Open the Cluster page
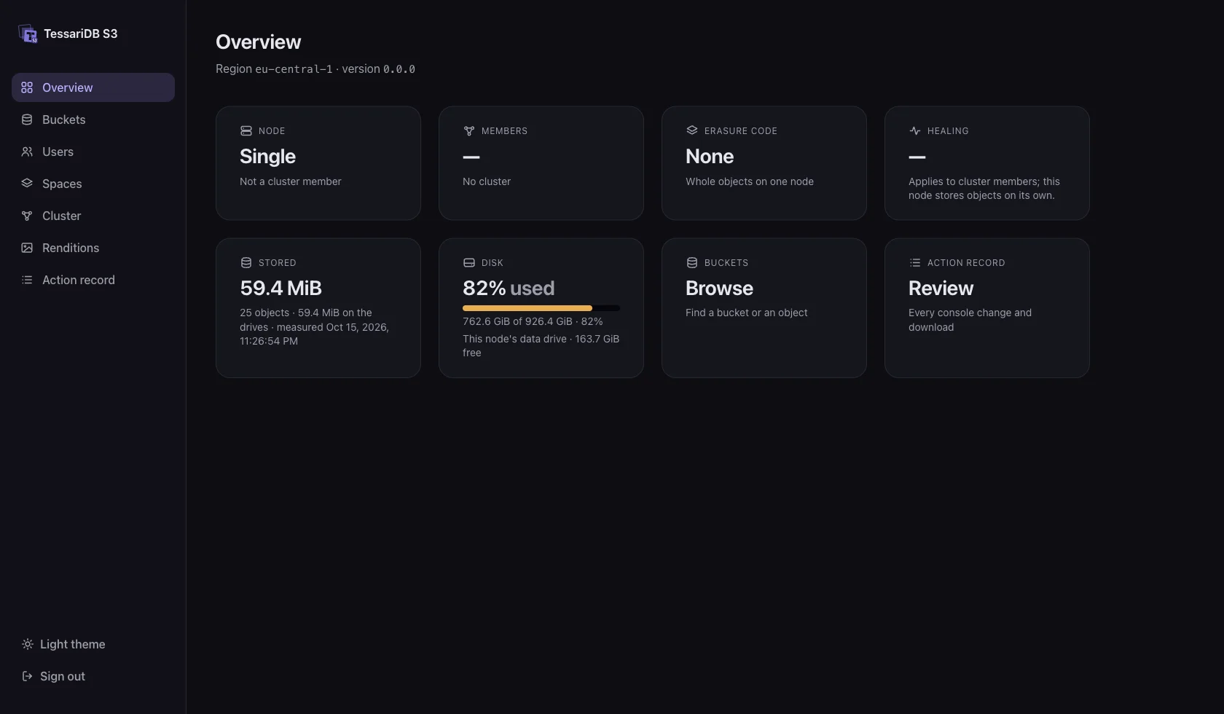 click(x=93, y=216)
